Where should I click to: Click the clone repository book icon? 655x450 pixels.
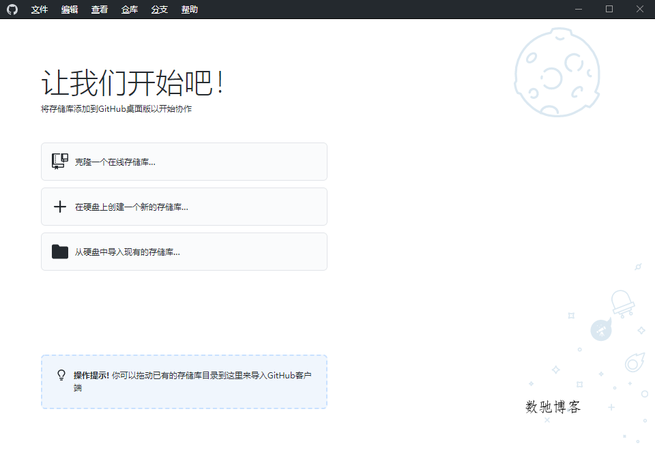[60, 161]
